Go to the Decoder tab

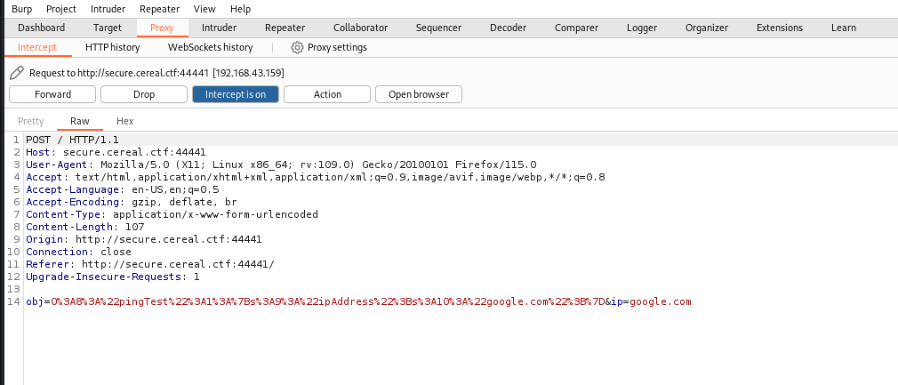click(509, 28)
